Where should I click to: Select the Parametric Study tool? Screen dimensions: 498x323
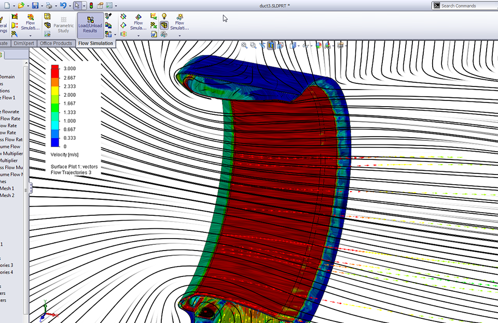pos(63,25)
